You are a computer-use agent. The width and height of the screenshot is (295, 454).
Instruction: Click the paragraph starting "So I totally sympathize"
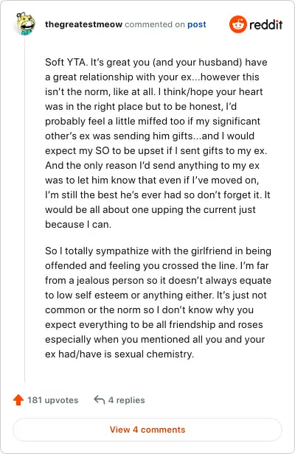pyautogui.click(x=158, y=302)
